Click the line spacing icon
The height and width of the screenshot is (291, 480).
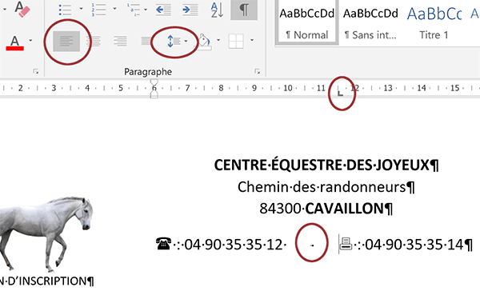coord(174,41)
